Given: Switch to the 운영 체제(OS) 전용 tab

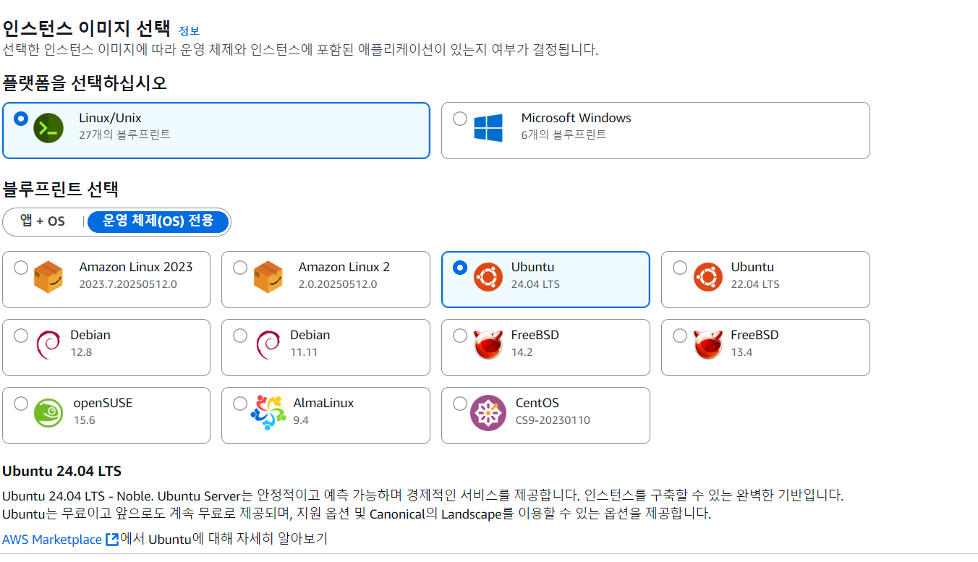Looking at the screenshot, I should [158, 221].
